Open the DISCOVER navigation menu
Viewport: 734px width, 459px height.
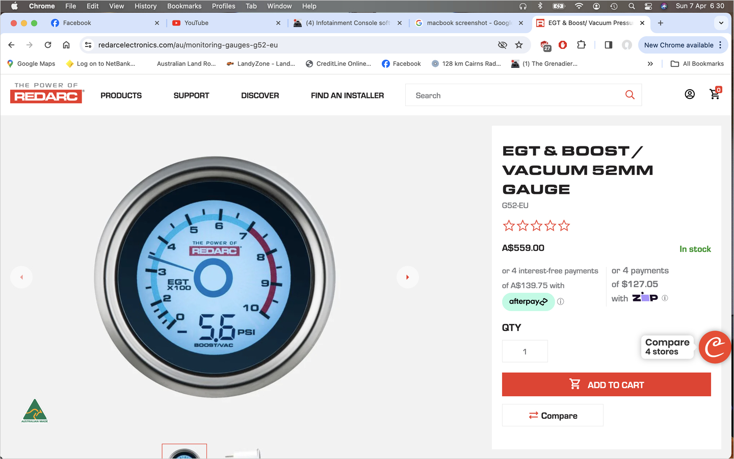click(260, 95)
